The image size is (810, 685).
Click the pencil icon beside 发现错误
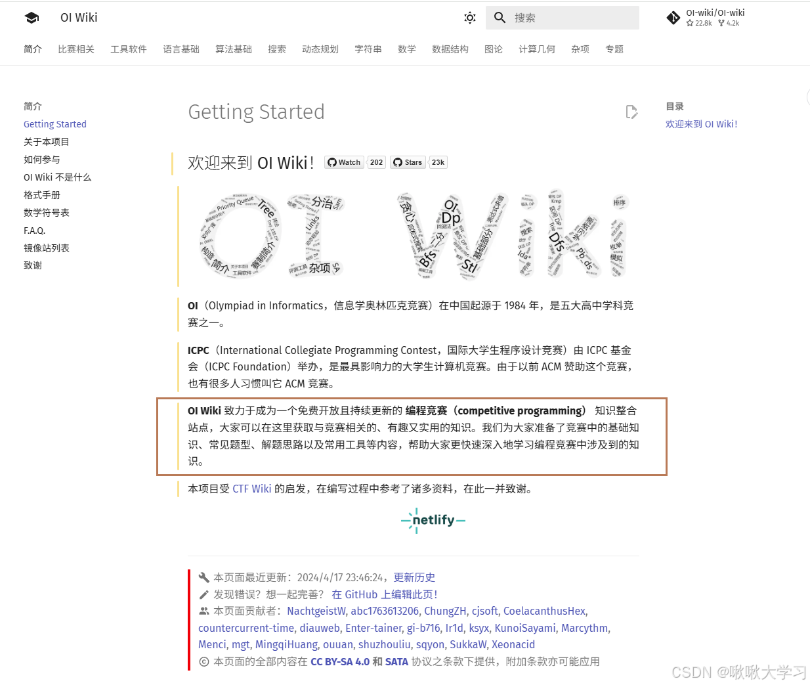tap(204, 594)
